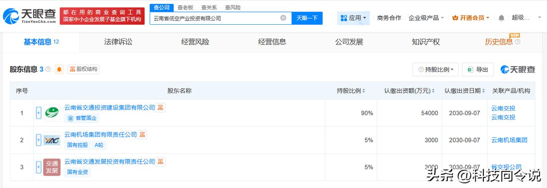Image resolution: width=547 pixels, height=188 pixels.
Task: Click the shareholder count 3 next to 股东信息
Action: click(41, 69)
